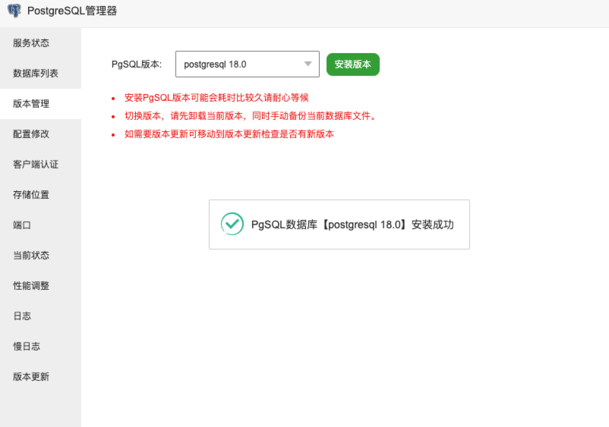
Task: Open the PgSQL版本 dropdown showing postgresql 18.0
Action: [248, 64]
